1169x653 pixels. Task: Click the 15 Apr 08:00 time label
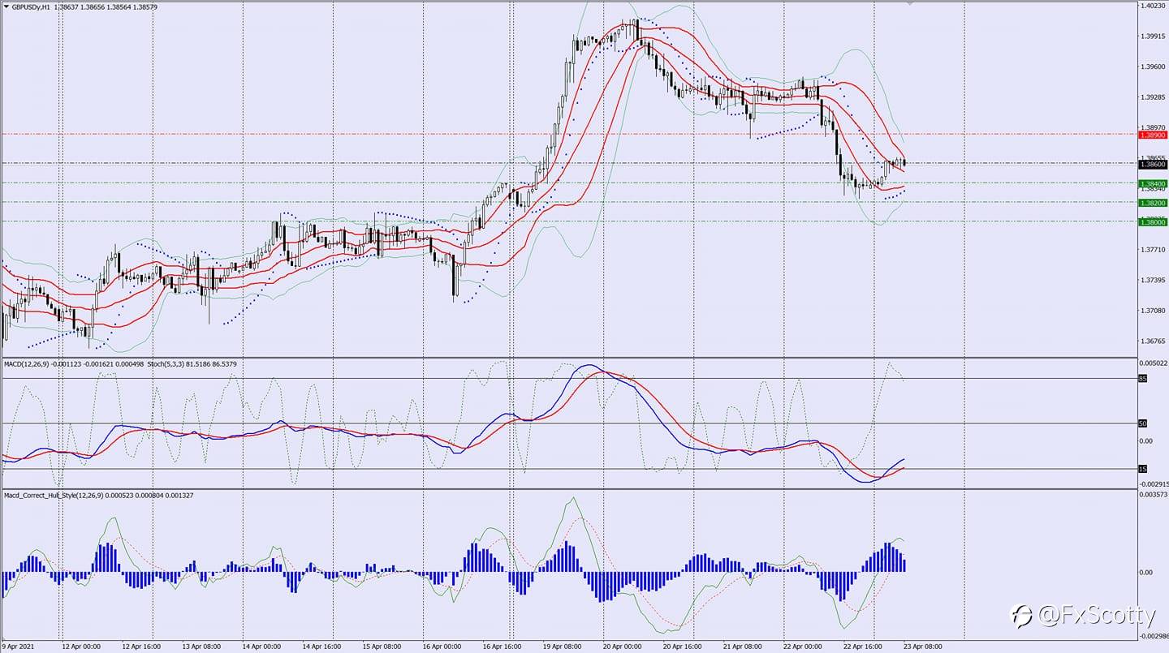(x=381, y=647)
